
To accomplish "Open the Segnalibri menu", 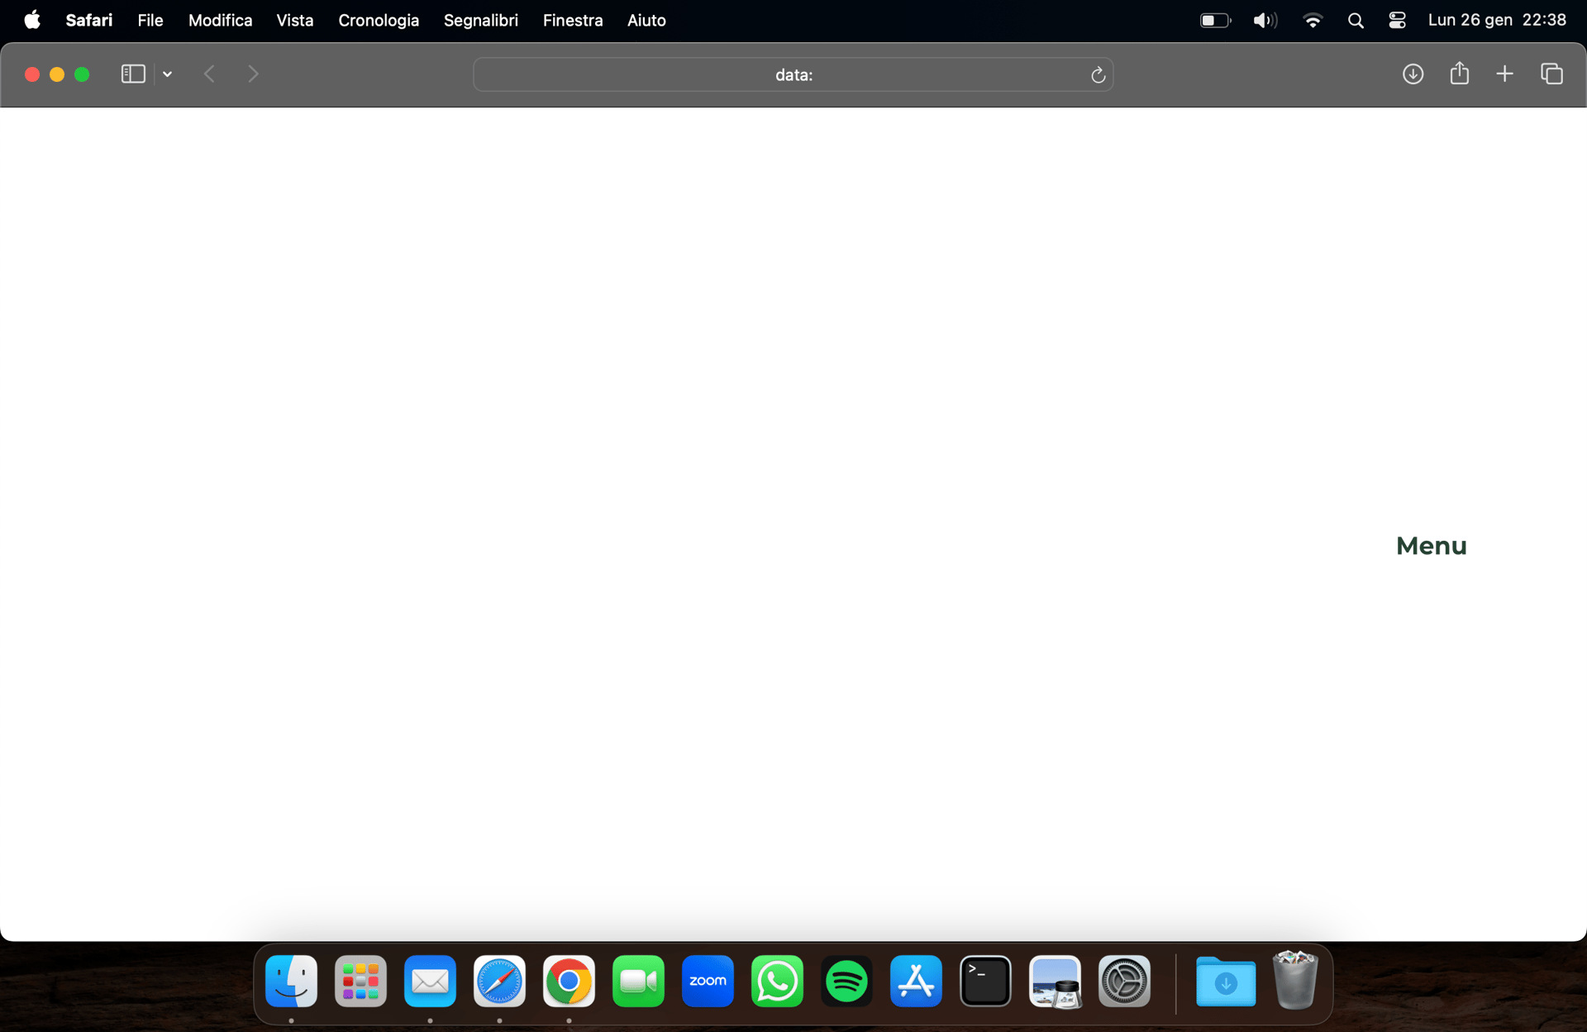I will (x=480, y=21).
